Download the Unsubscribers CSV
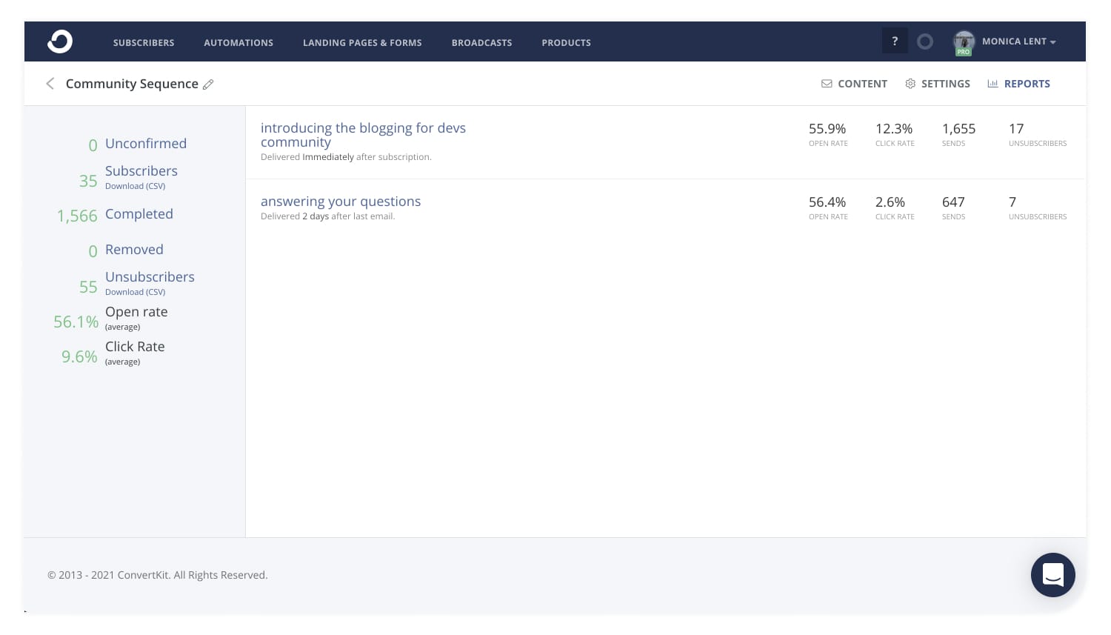Screen dimensions: 1111x635 (135, 292)
